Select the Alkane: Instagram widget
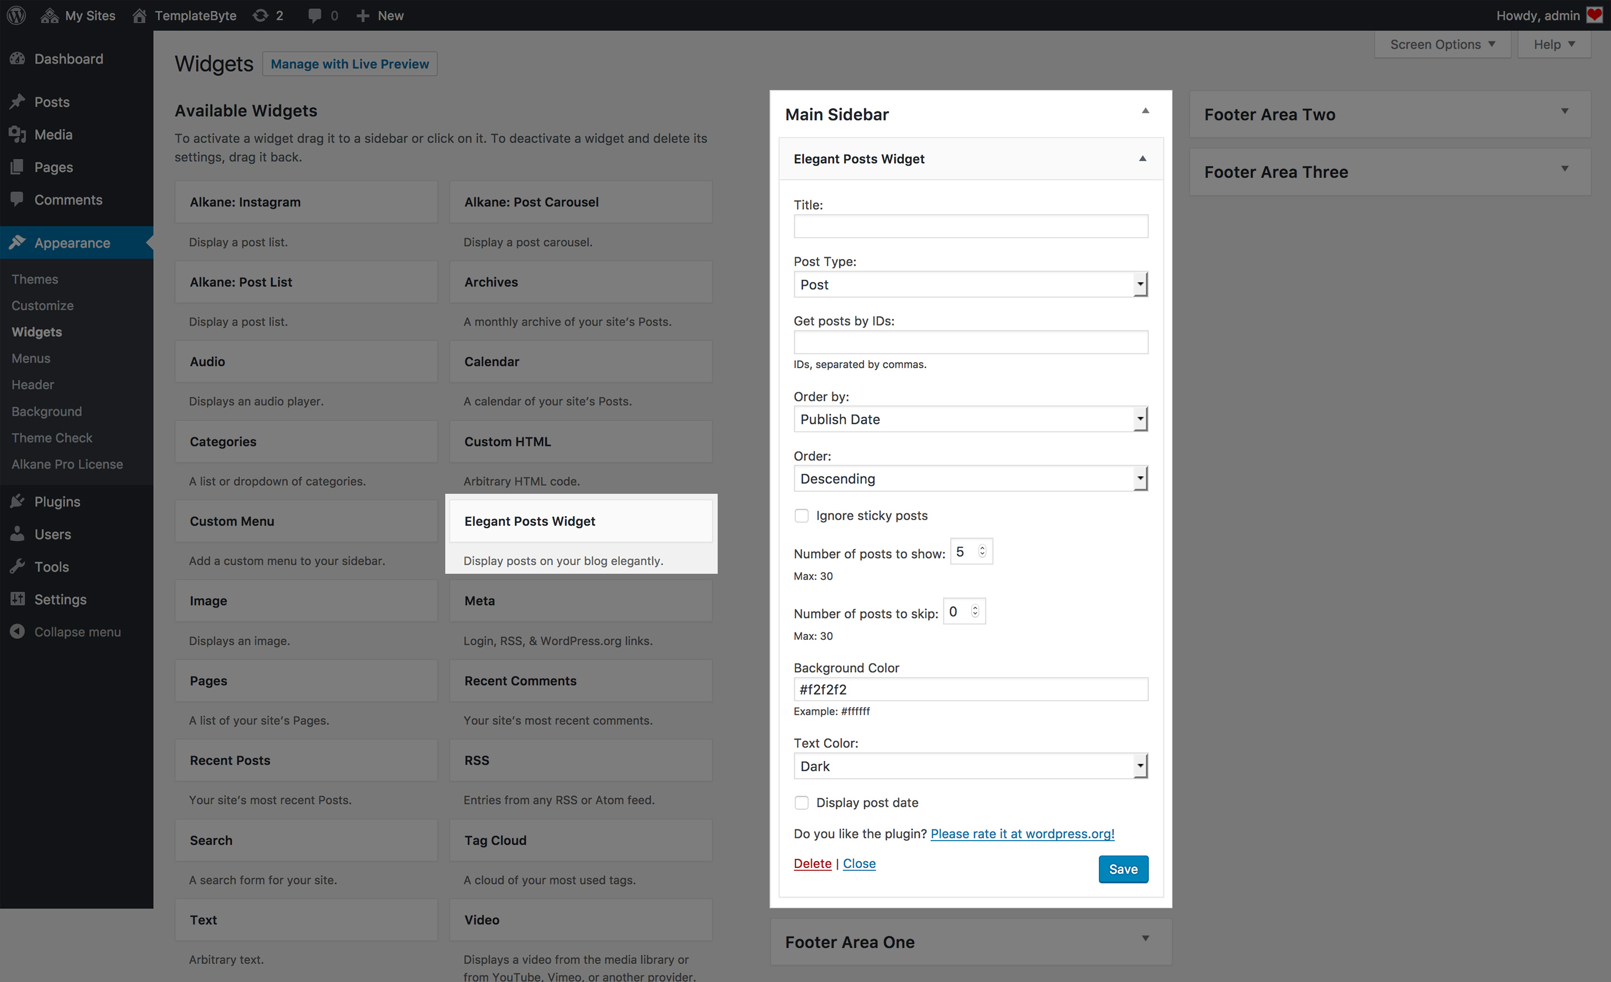Viewport: 1611px width, 982px height. (306, 202)
